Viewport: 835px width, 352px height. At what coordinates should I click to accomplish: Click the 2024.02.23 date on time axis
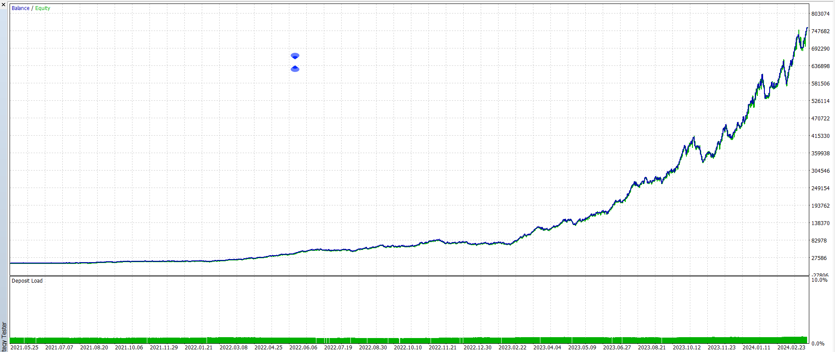tap(791, 348)
